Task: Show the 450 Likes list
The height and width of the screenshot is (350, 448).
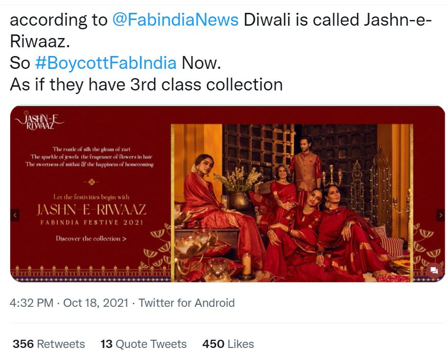Action: [x=228, y=343]
